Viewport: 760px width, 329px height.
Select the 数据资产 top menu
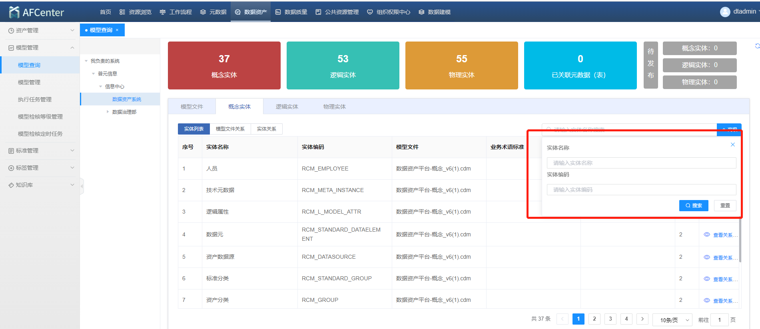[251, 12]
